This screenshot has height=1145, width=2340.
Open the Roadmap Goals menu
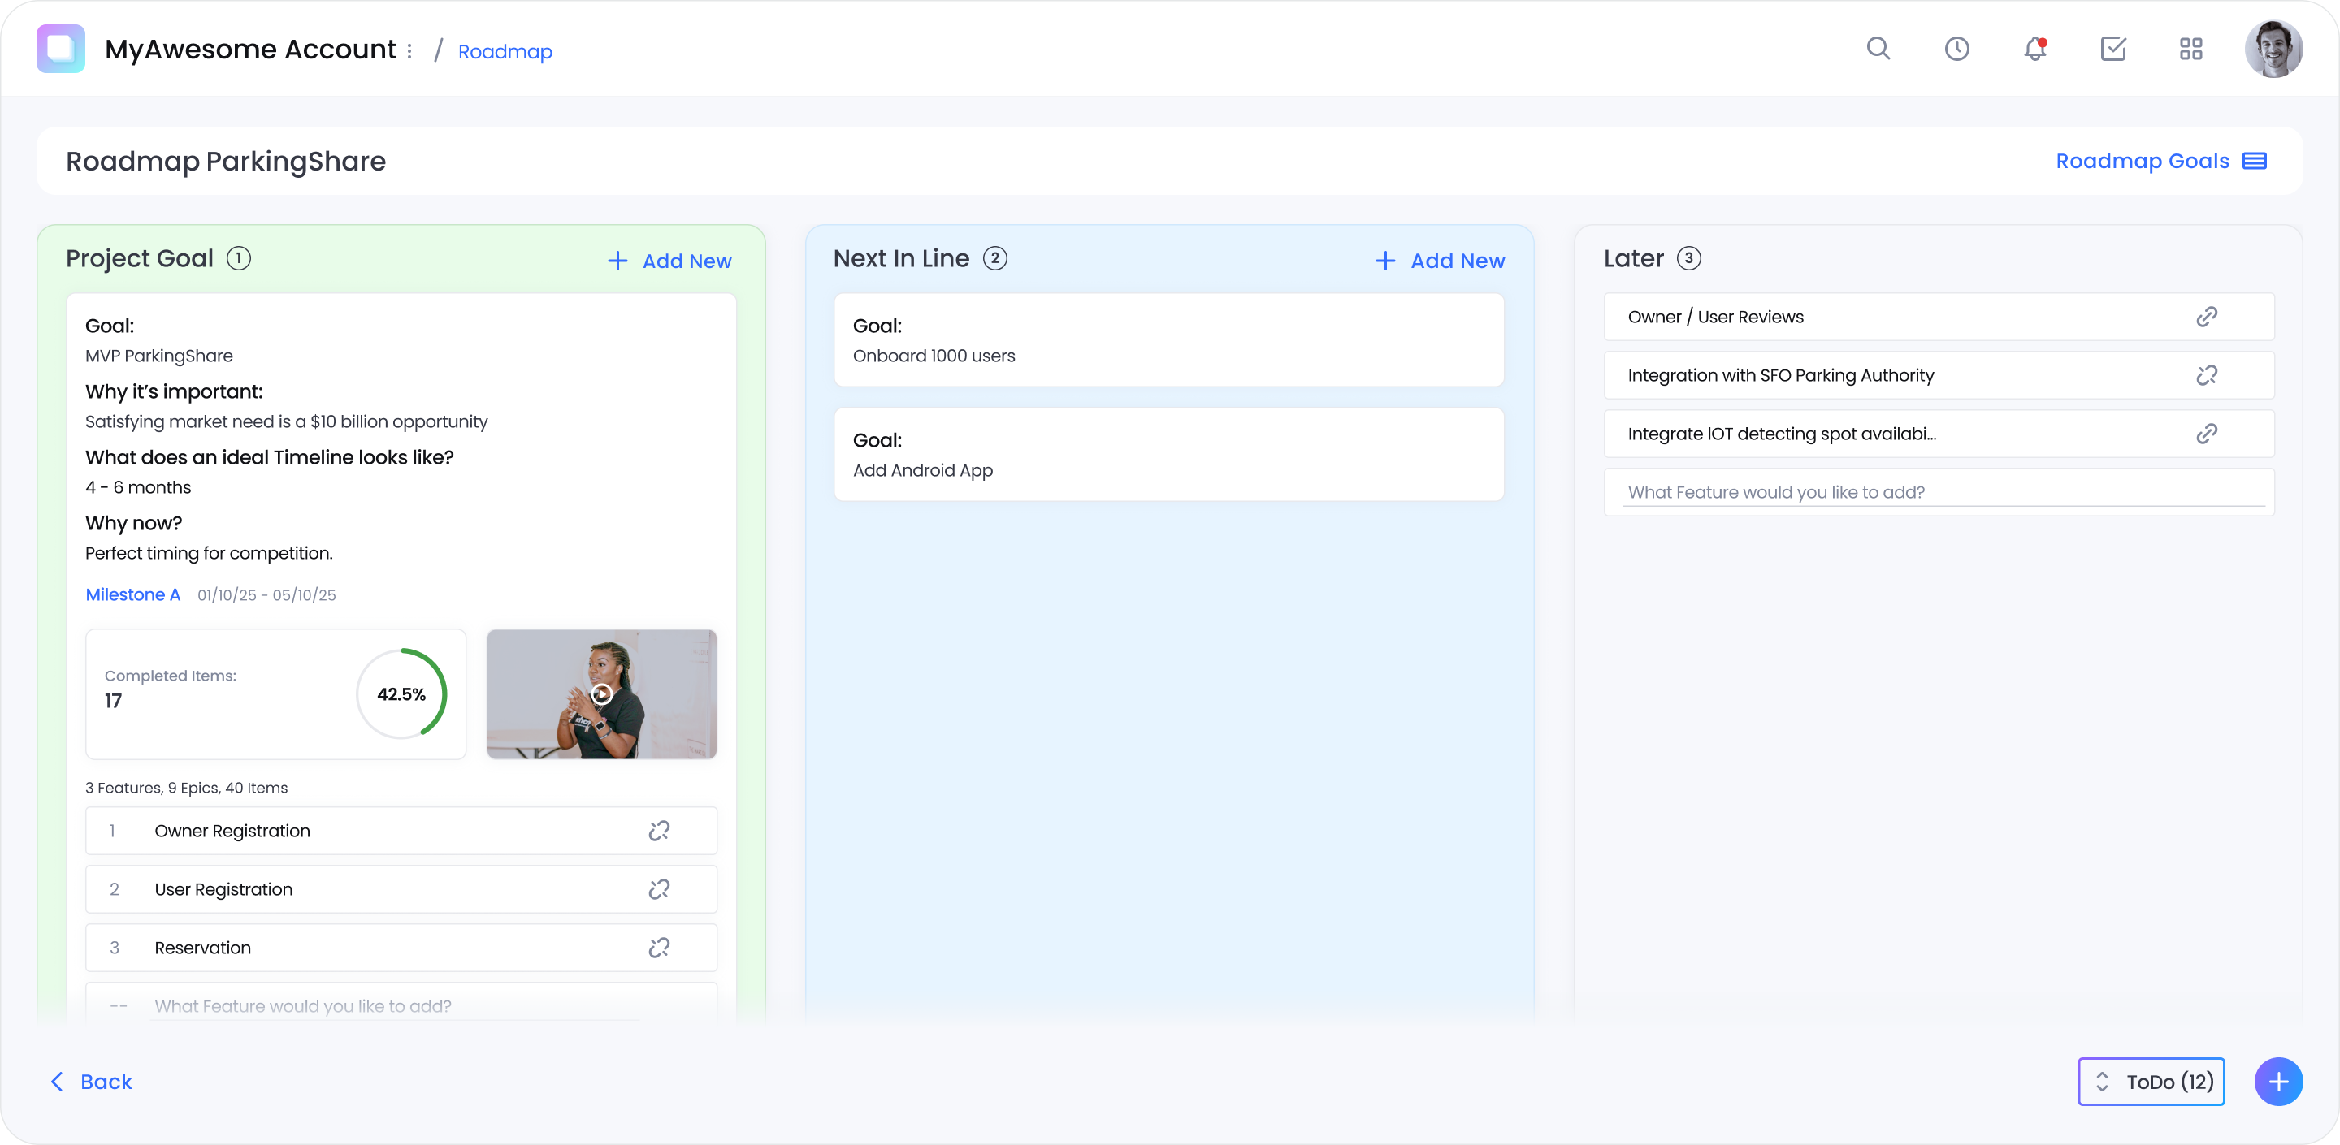click(x=2143, y=161)
